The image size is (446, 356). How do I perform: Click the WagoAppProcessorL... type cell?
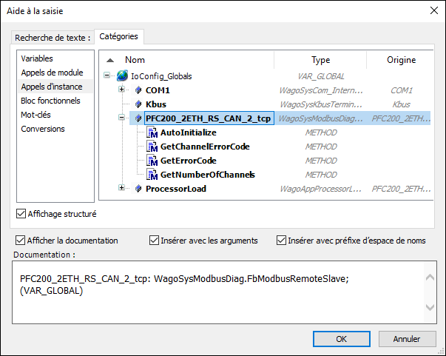(321, 189)
